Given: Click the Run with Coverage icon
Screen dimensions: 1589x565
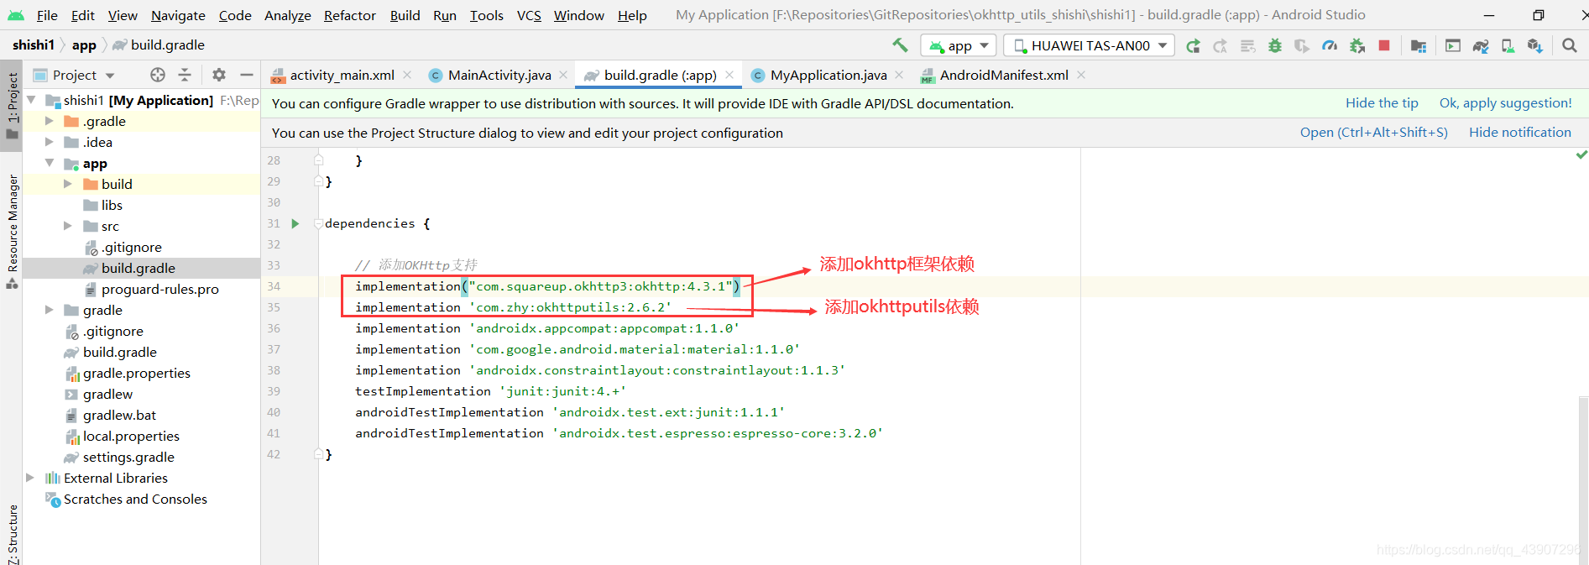Looking at the screenshot, I should [x=1302, y=45].
